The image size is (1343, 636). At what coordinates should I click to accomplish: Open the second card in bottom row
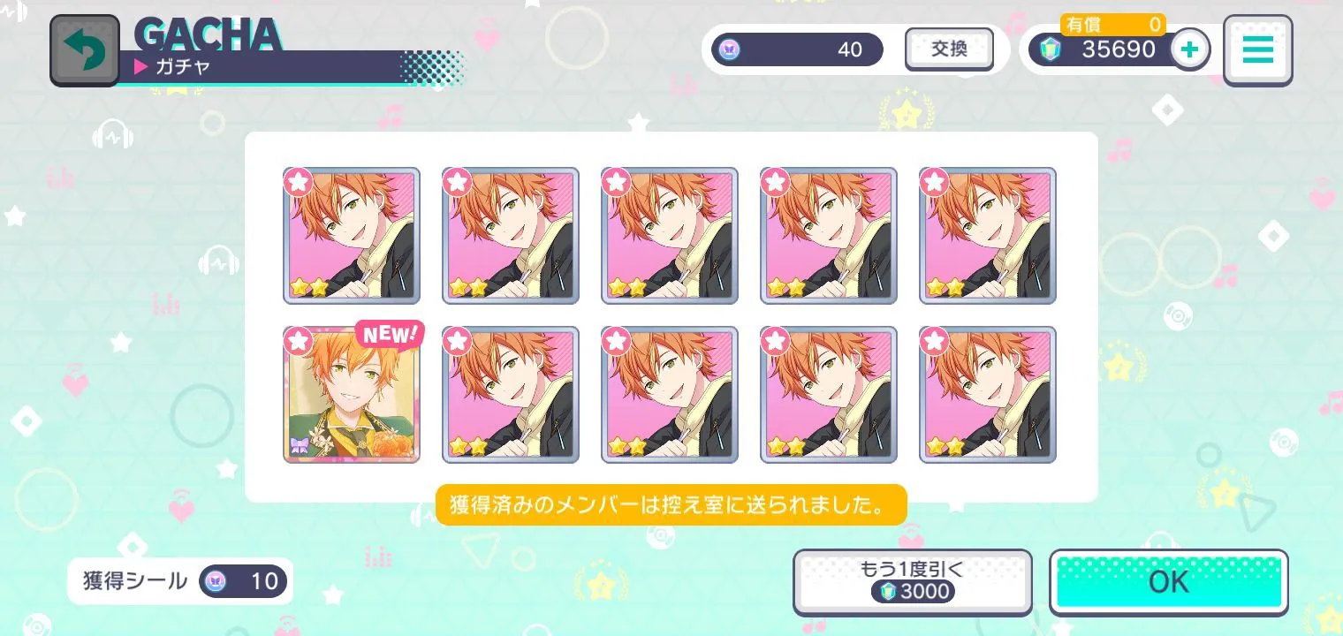pos(511,395)
